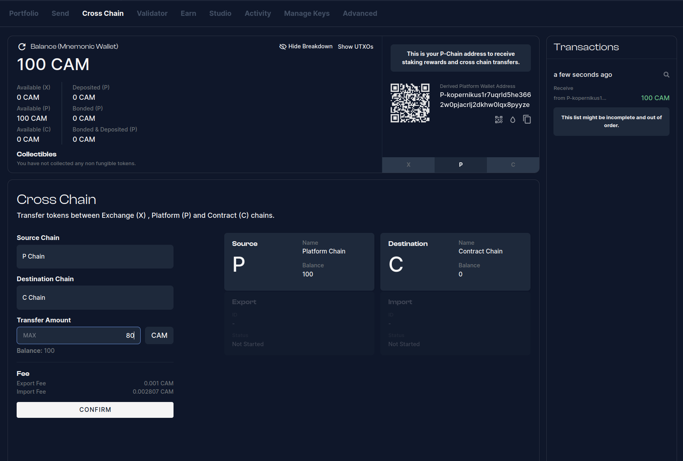Open the Source Chain dropdown
This screenshot has height=461, width=683.
coord(95,257)
